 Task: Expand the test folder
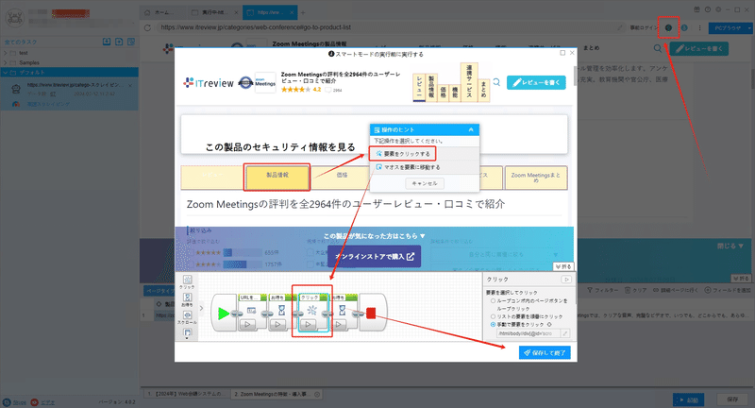[x=6, y=53]
